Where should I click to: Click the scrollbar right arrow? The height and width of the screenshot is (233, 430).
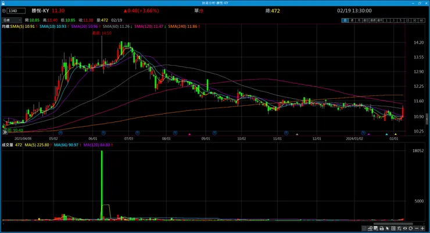(424, 224)
